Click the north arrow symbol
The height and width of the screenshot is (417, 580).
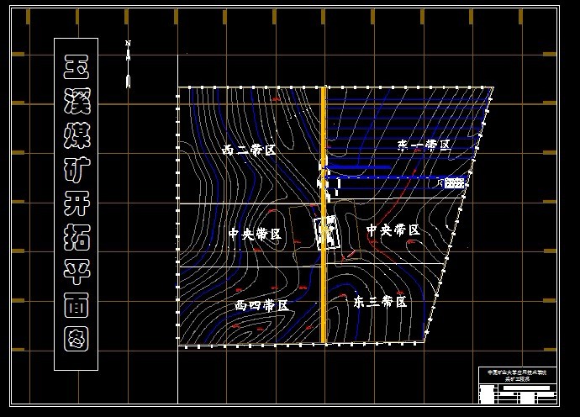click(129, 64)
